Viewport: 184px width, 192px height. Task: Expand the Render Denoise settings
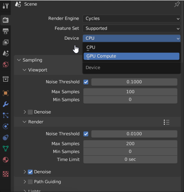(25, 172)
